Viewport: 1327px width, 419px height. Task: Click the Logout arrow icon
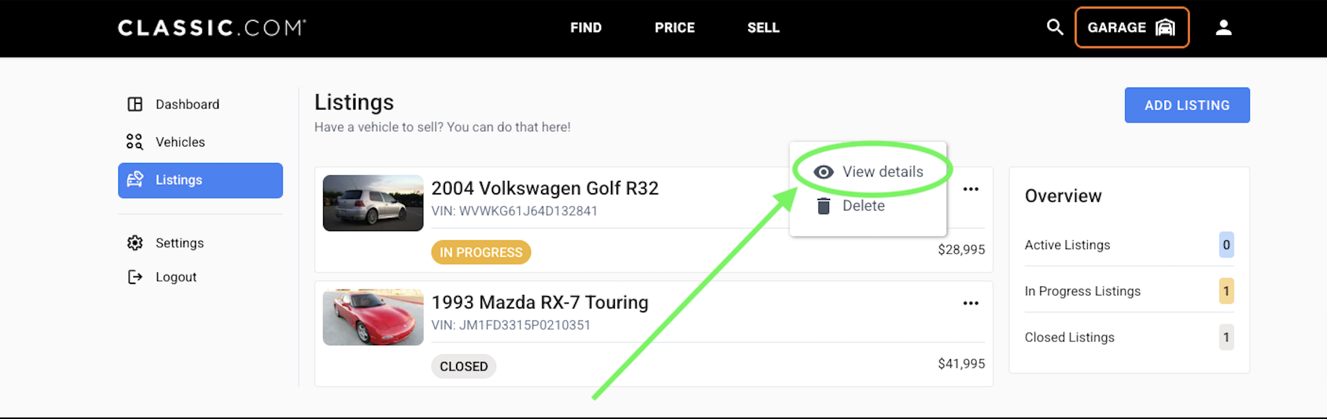point(135,277)
